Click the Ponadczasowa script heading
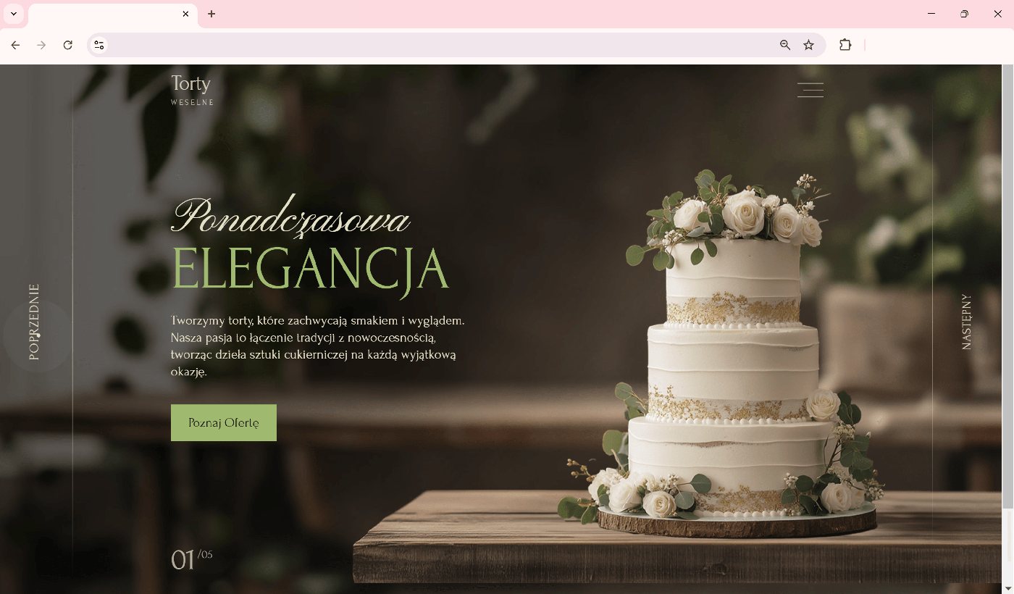 click(290, 215)
